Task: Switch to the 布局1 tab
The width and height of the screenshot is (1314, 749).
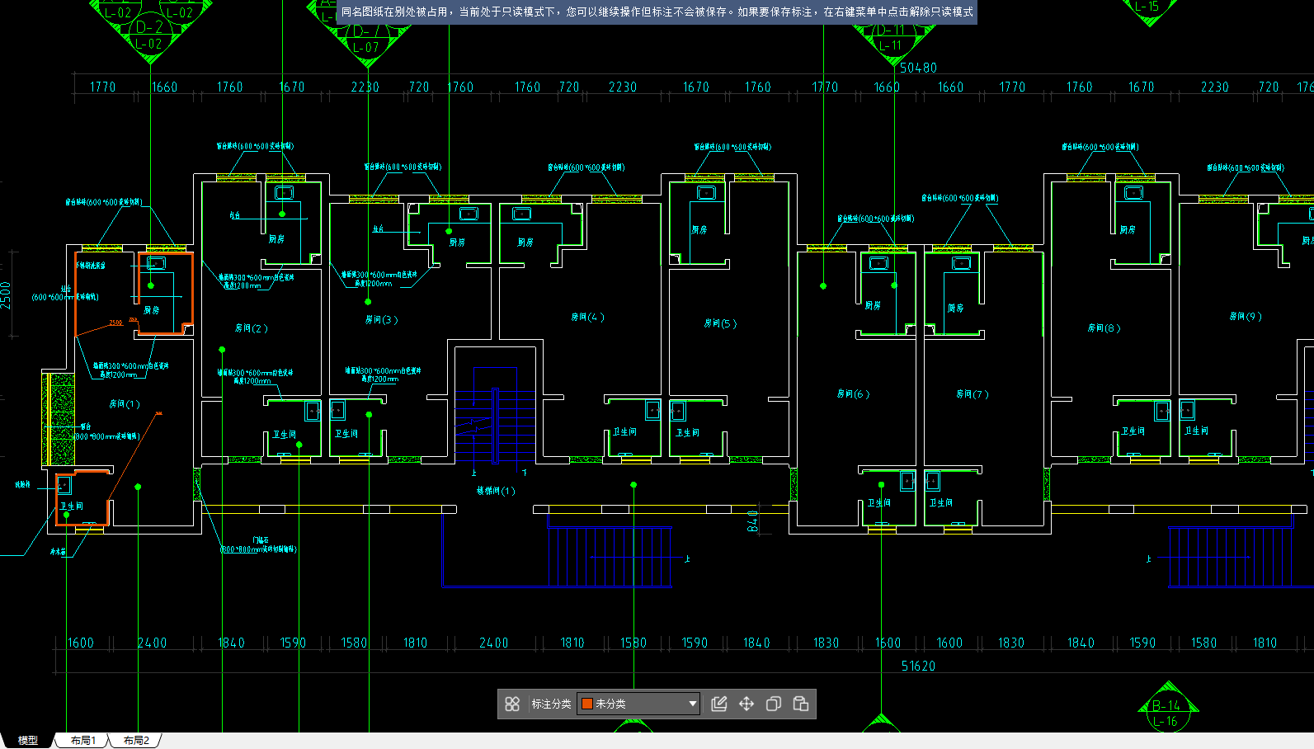Action: [83, 741]
